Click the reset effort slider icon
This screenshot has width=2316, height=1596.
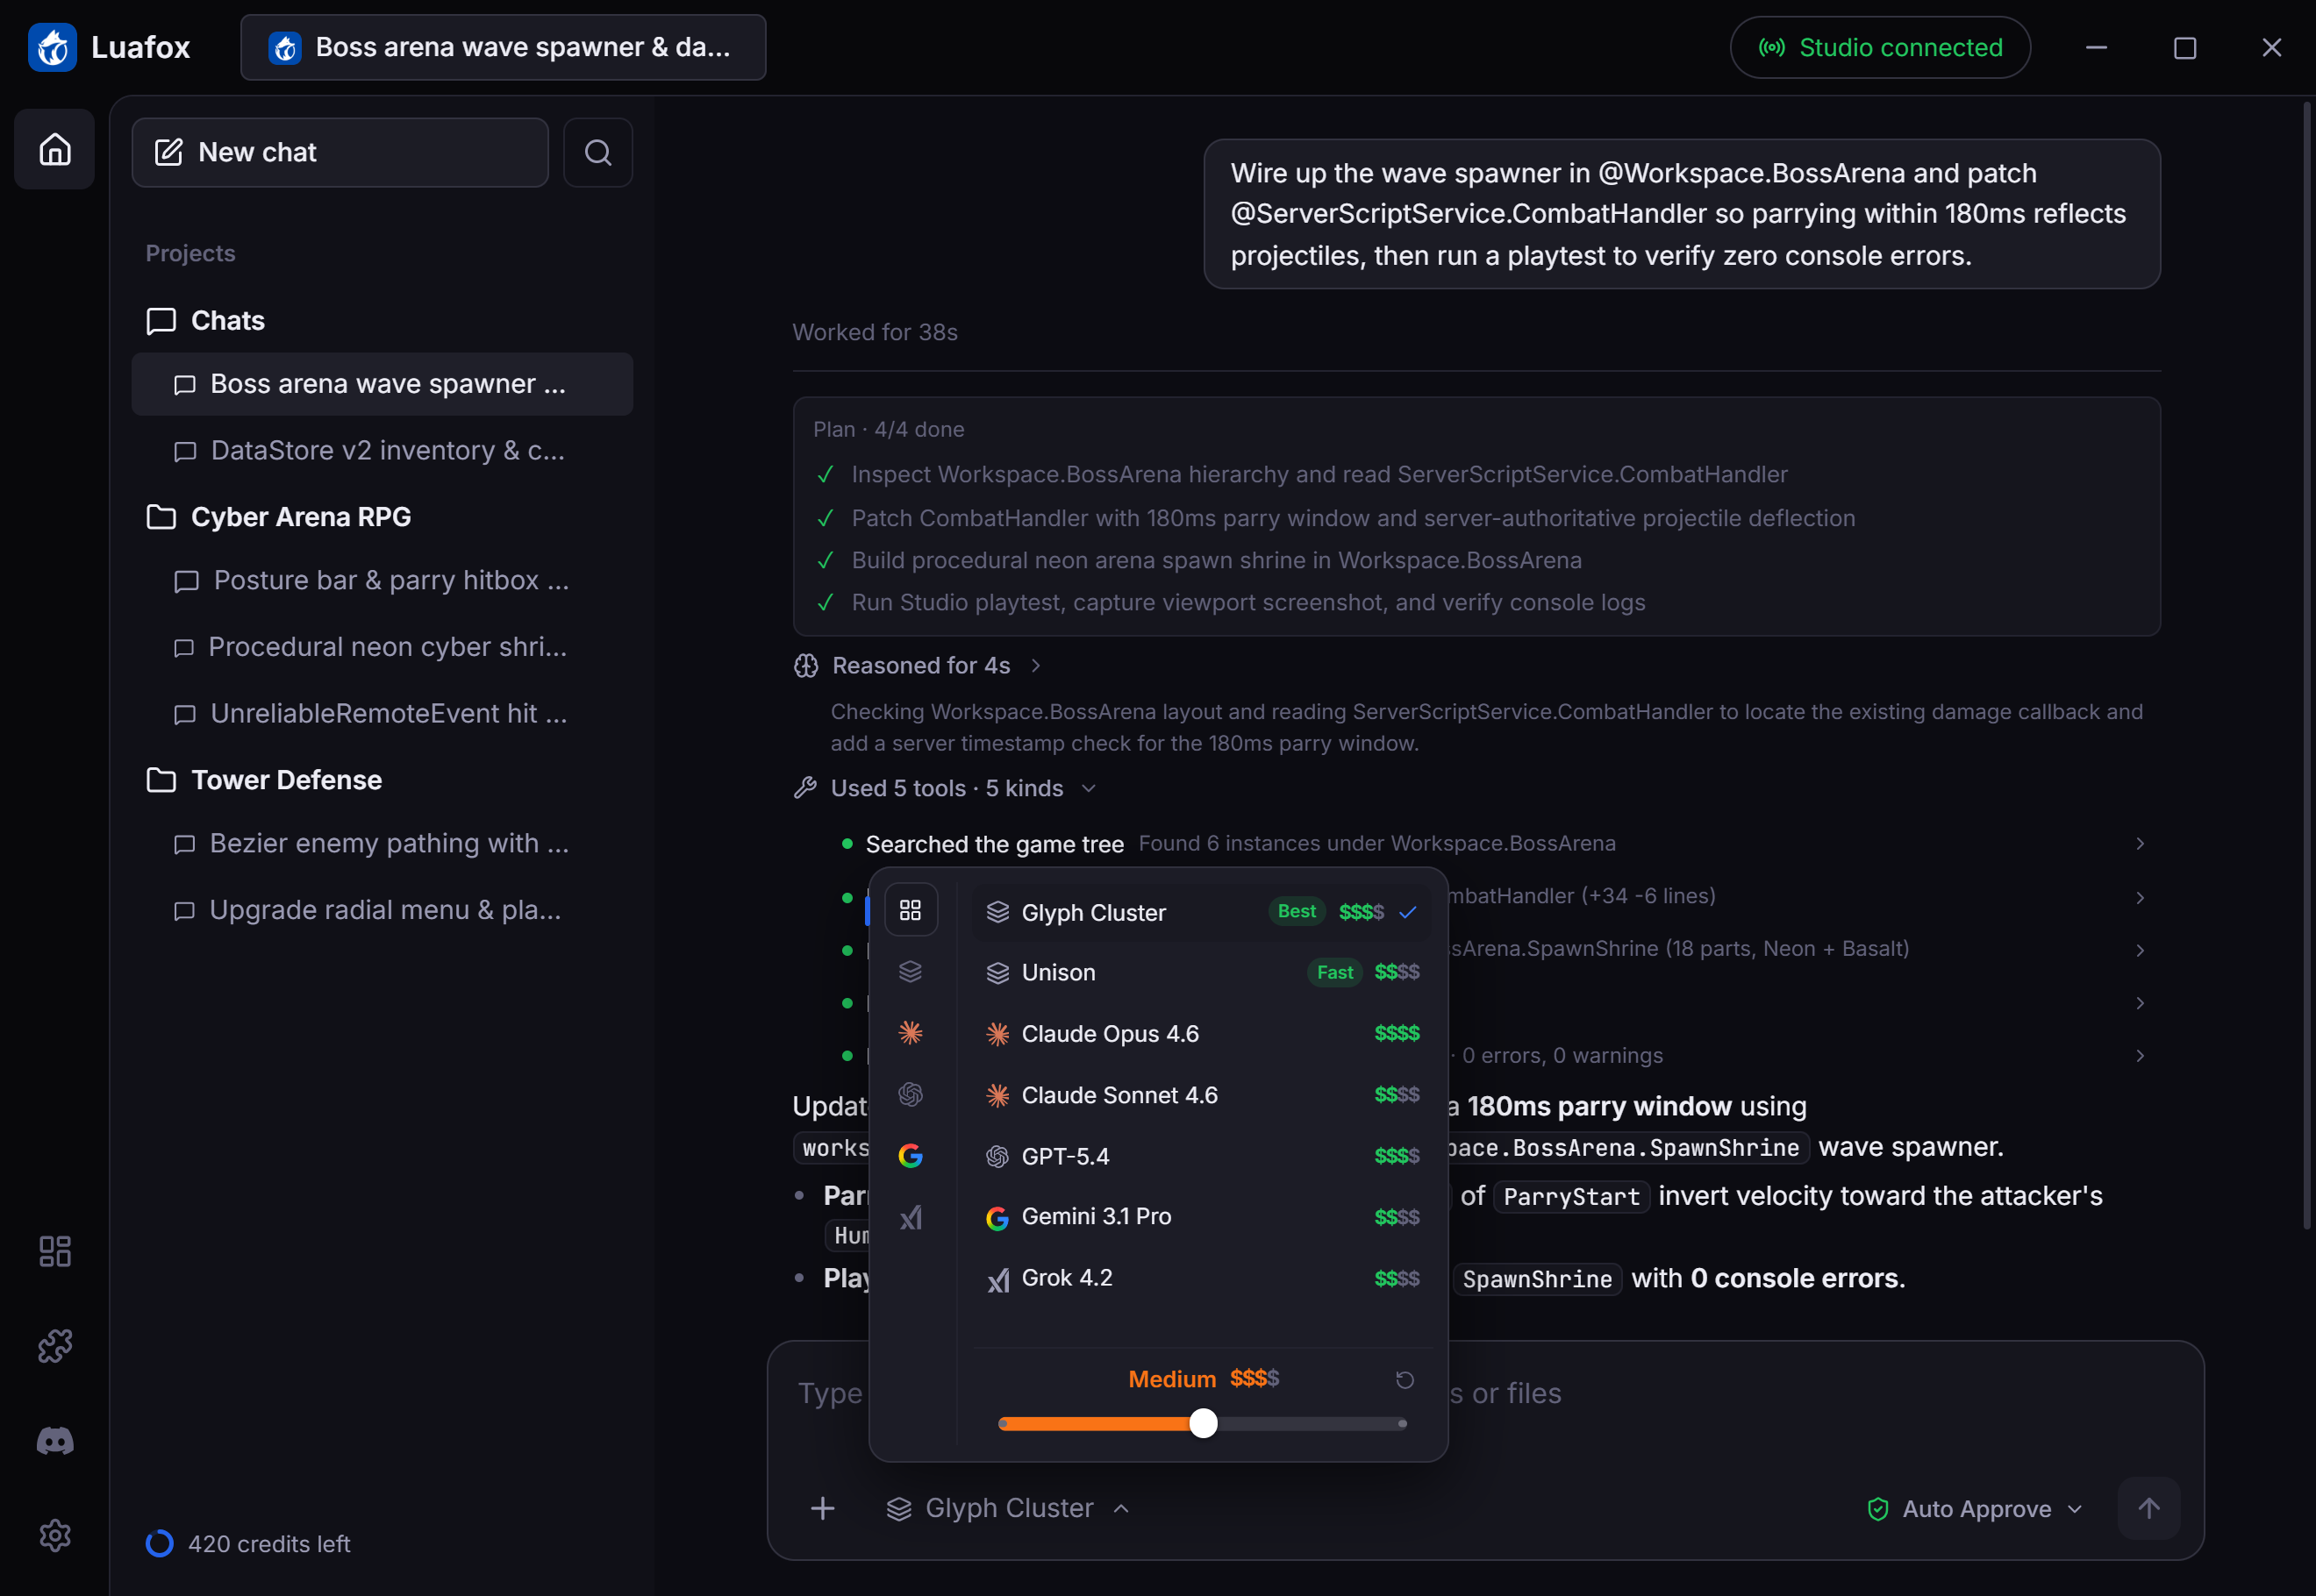pyautogui.click(x=1405, y=1380)
